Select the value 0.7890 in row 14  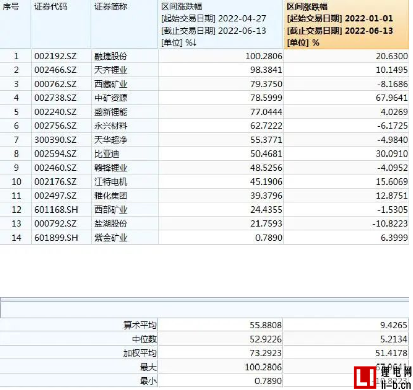point(269,238)
